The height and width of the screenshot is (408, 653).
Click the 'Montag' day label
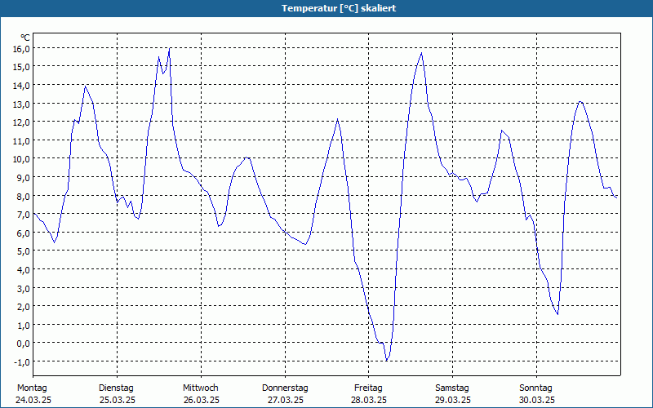pos(32,388)
